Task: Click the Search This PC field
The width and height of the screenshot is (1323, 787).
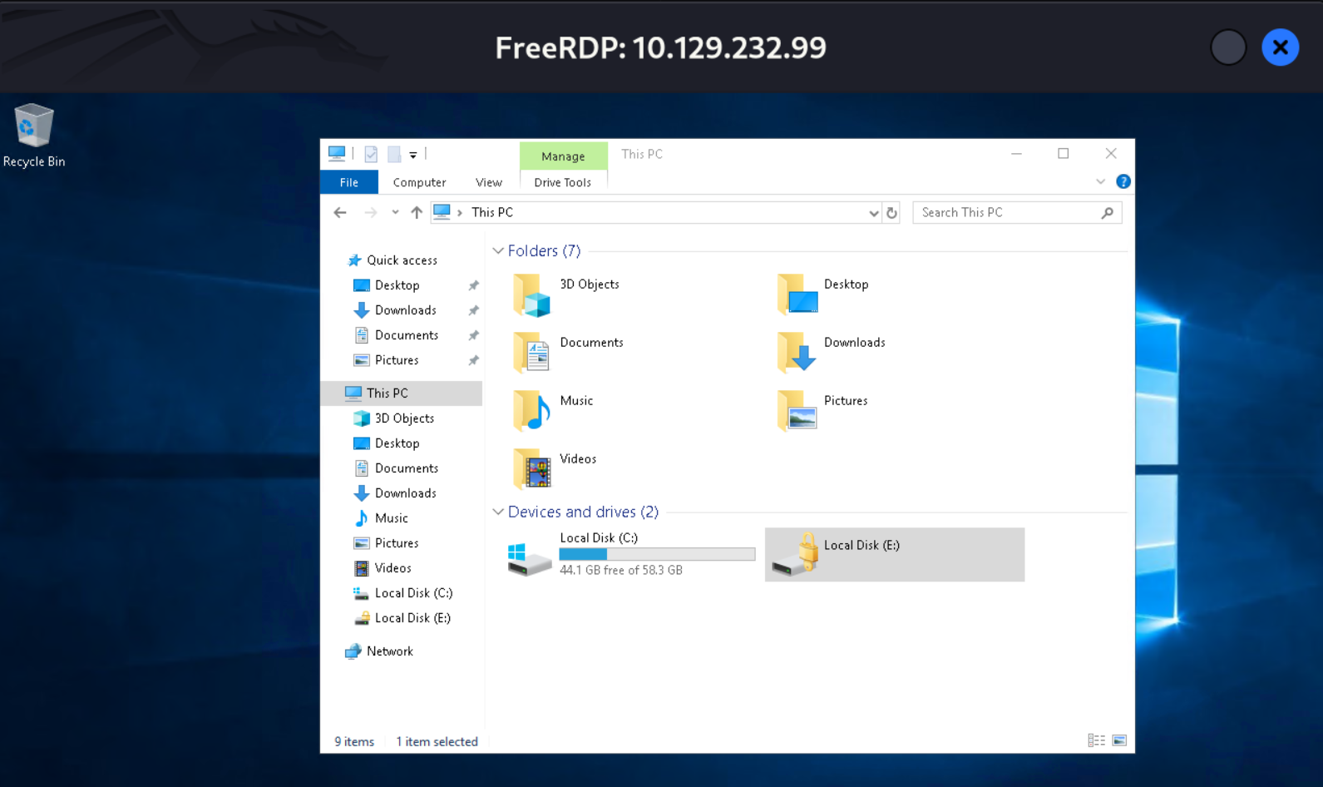Action: tap(1006, 213)
